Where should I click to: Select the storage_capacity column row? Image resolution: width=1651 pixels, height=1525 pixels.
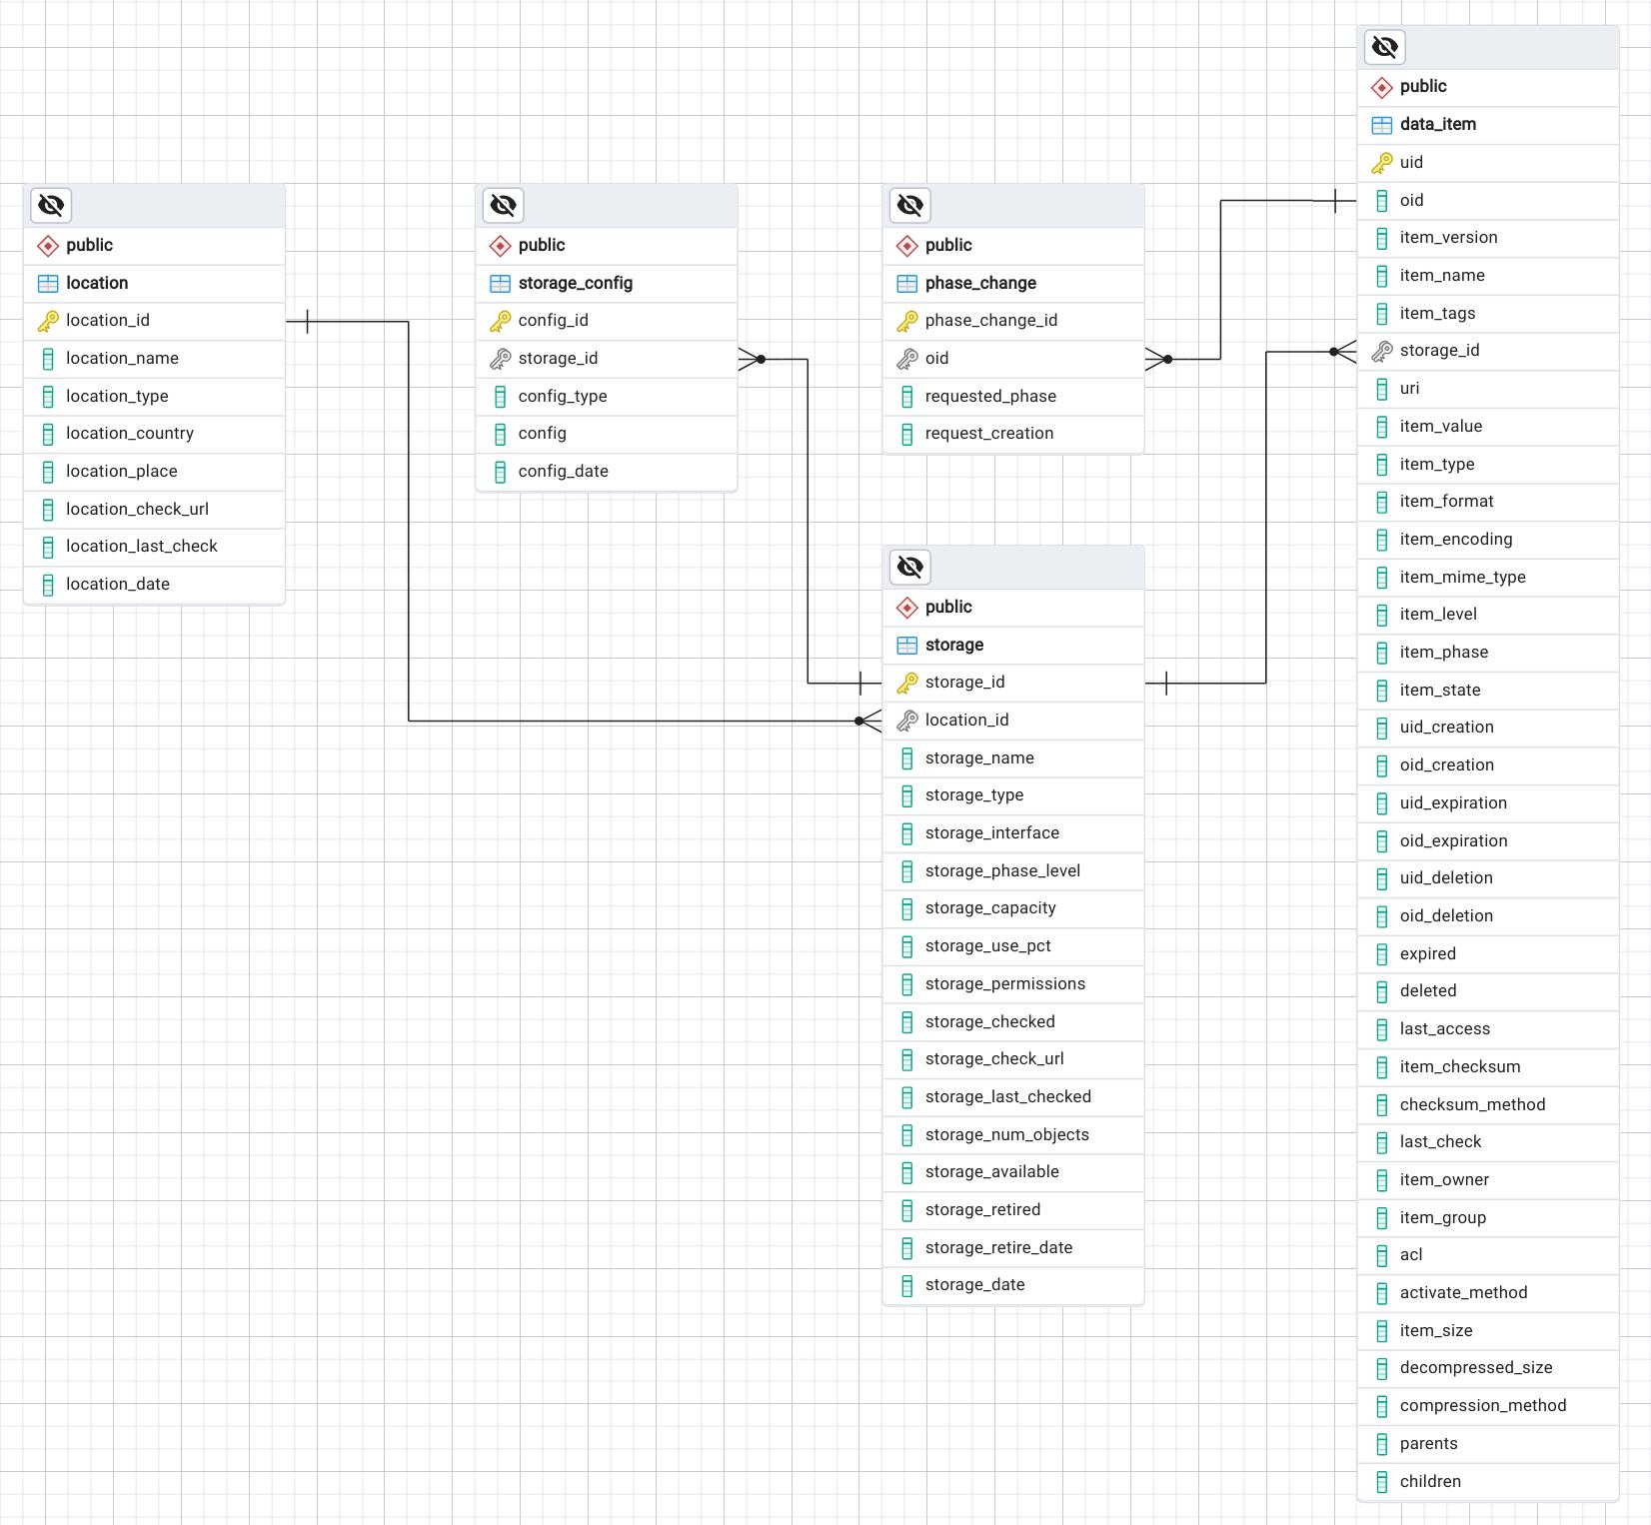tap(989, 908)
